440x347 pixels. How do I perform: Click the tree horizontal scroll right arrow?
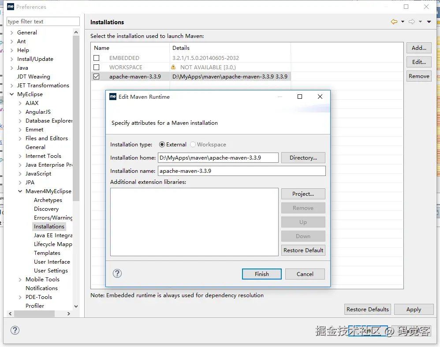click(x=69, y=313)
